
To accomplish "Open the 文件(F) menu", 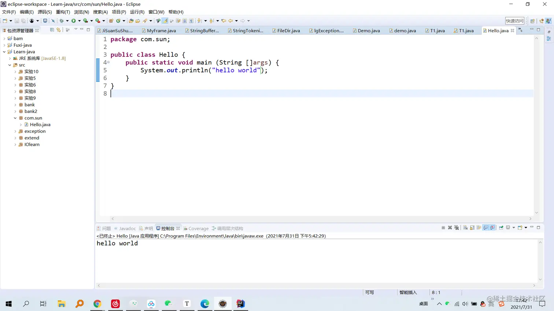I will coord(9,12).
